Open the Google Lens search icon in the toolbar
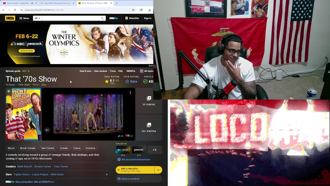Screen dimensions: 330x186 141,10
